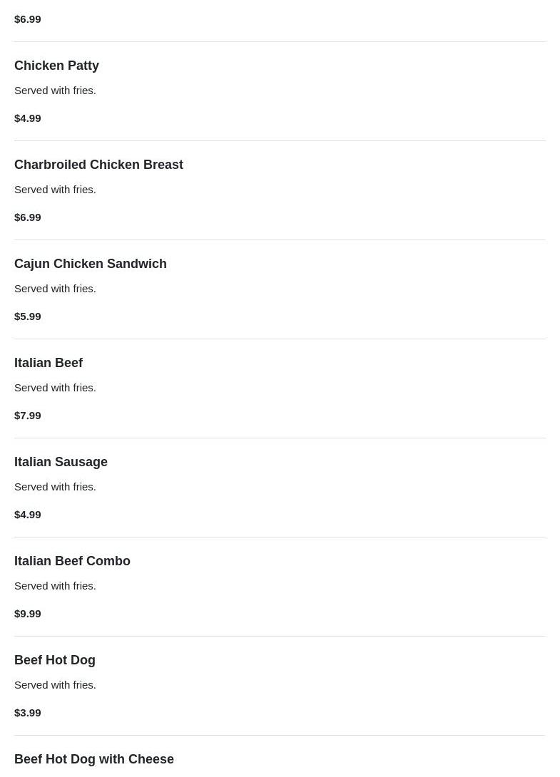Click 'Served with fries' under Italian Beef
The height and width of the screenshot is (777, 560).
point(55,388)
